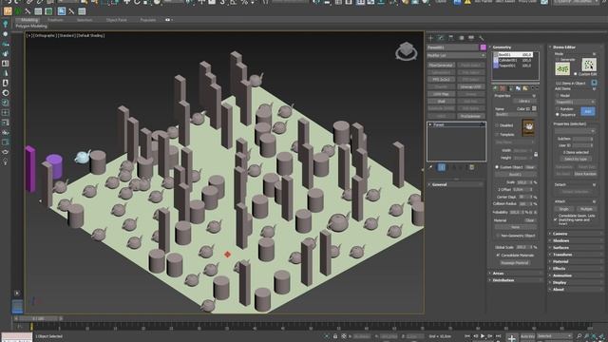
Task: Check the Non-Geometry Object checkbox
Action: click(x=498, y=236)
